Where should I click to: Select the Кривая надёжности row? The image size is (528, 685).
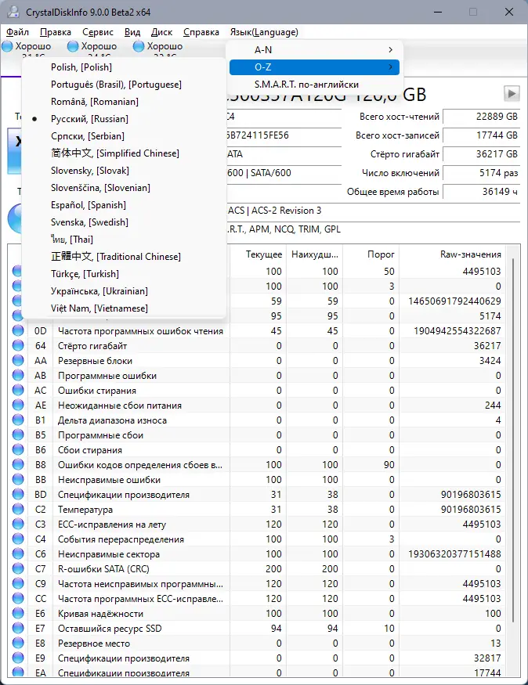click(258, 613)
